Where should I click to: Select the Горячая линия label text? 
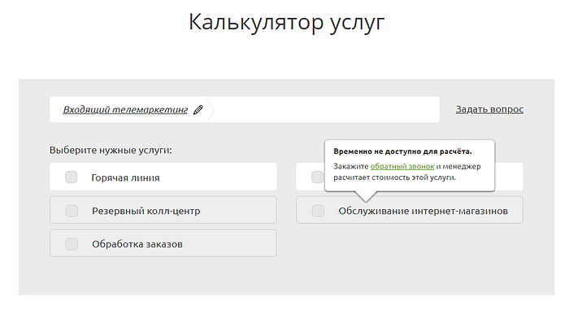pyautogui.click(x=125, y=177)
